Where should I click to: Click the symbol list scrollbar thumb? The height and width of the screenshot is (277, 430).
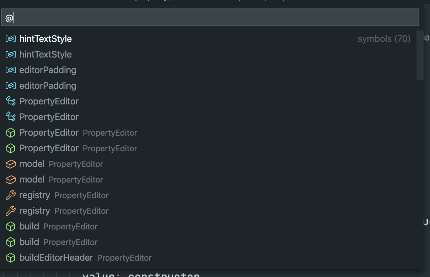pyautogui.click(x=420, y=55)
